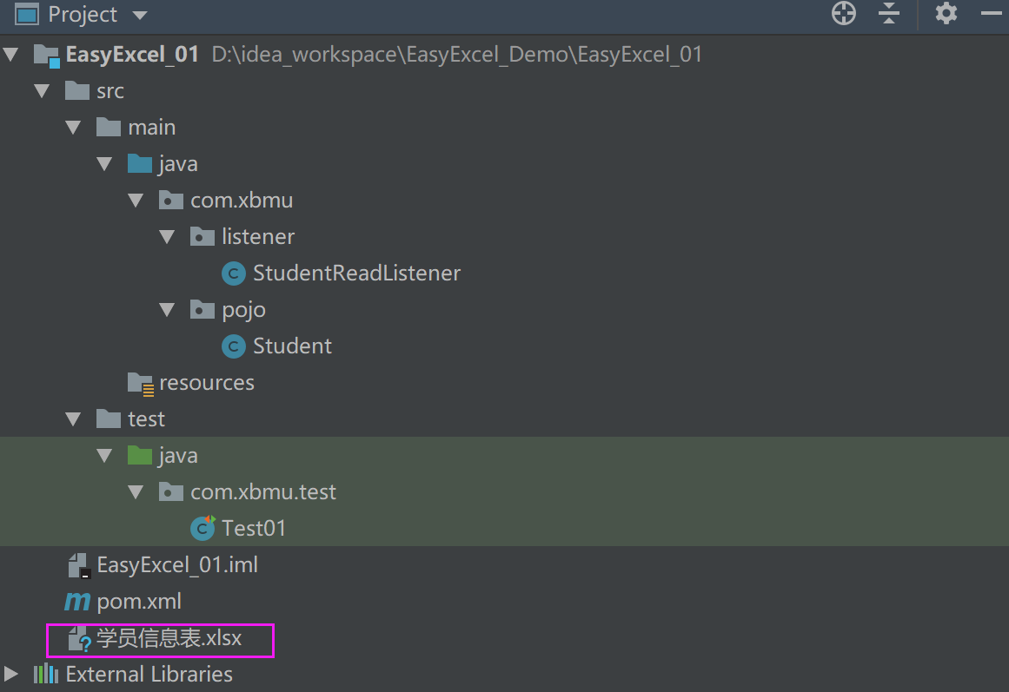The image size is (1009, 692).
Task: Click the EasyExcel_01 module folder icon
Action: click(47, 56)
